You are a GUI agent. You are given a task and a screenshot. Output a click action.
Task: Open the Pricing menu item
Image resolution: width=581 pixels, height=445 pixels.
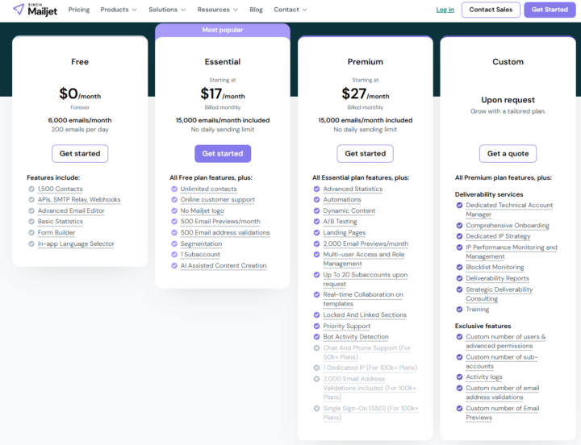(x=79, y=10)
